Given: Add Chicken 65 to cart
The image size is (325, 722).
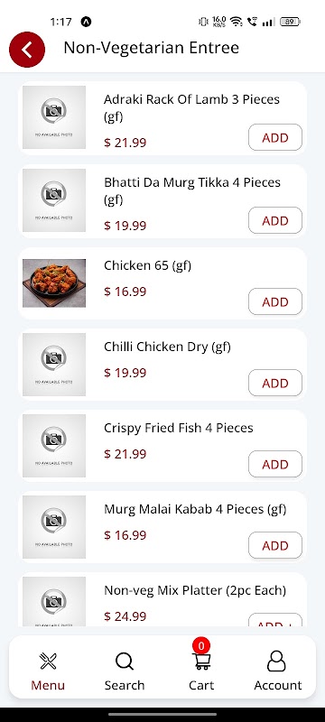Looking at the screenshot, I should [x=275, y=301].
